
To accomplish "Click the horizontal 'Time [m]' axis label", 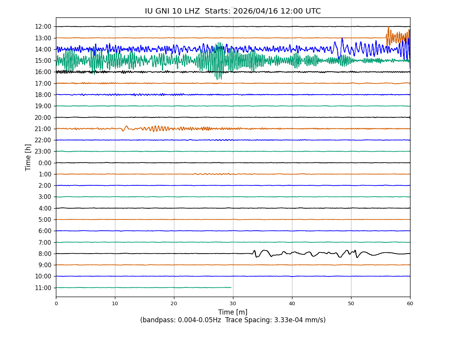I will pyautogui.click(x=233, y=312).
